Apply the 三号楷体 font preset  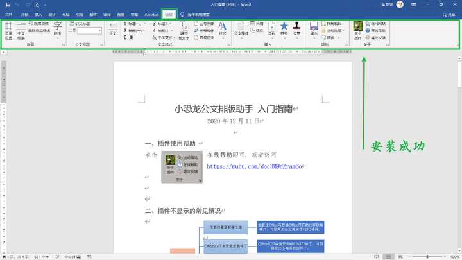tap(204, 30)
